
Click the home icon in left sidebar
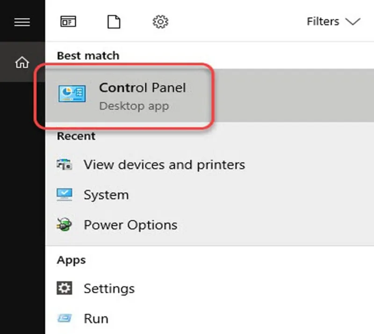point(23,62)
